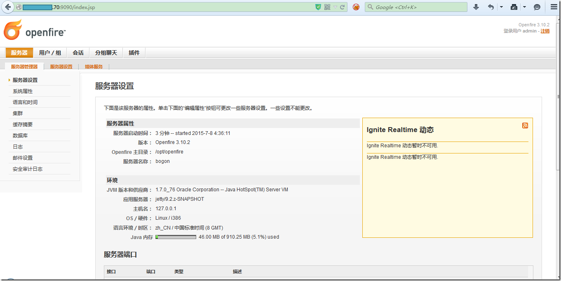Click the 接口 column header
The image size is (561, 281).
point(111,272)
